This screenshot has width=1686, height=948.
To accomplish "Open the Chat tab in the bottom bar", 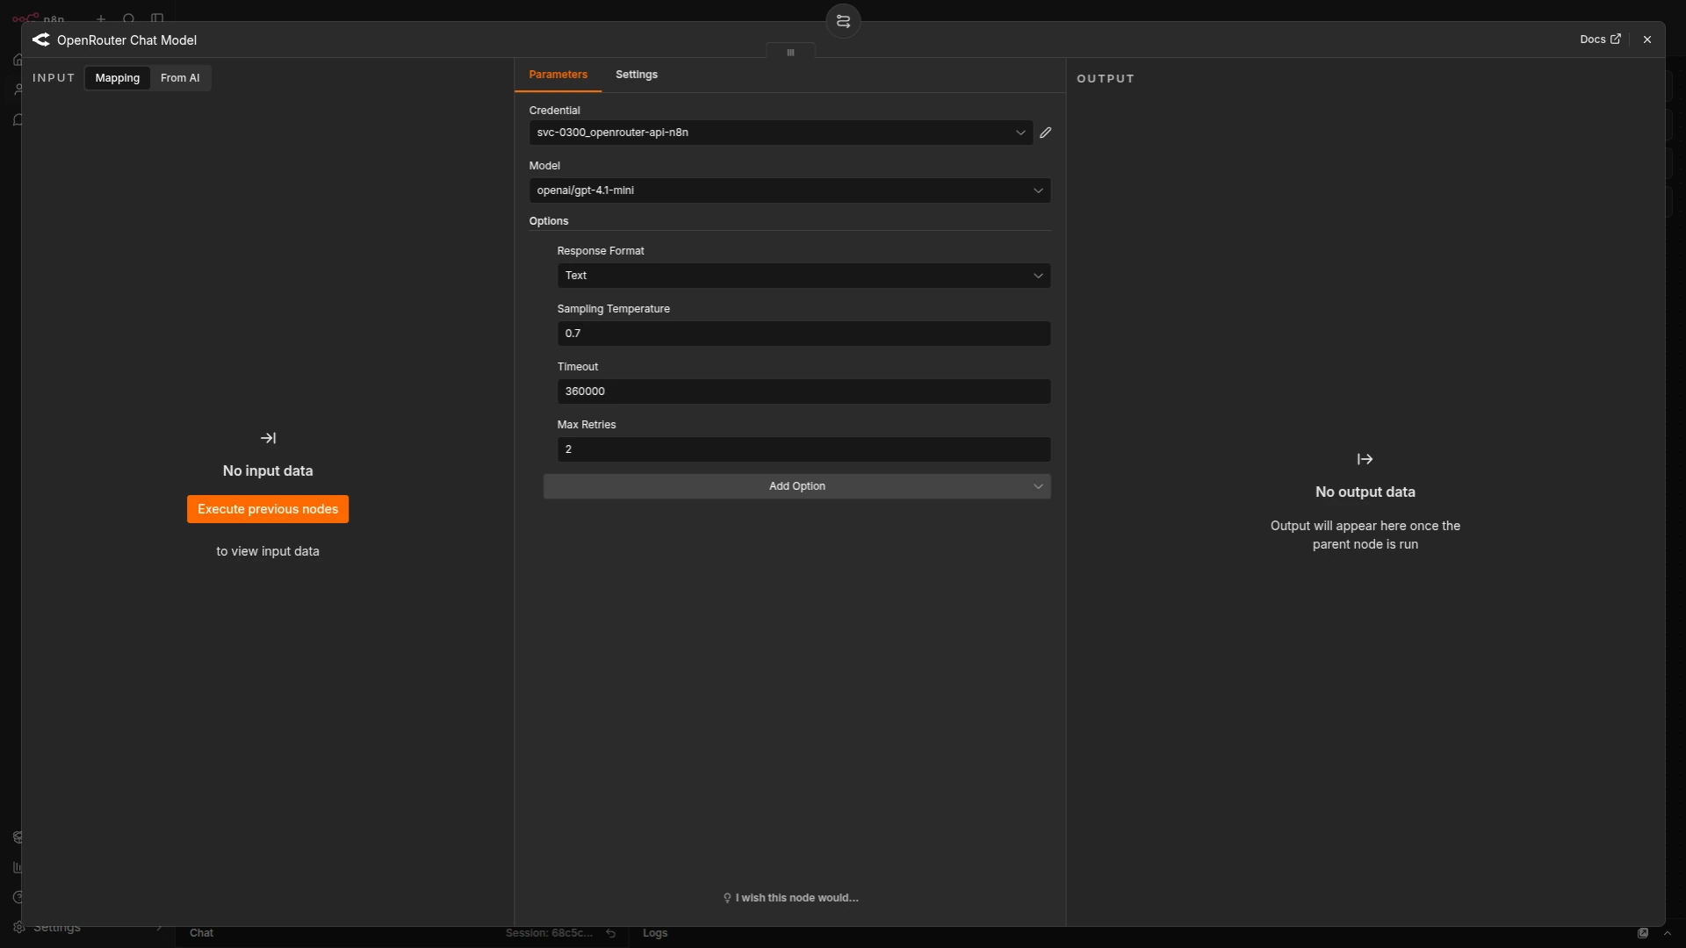I will pyautogui.click(x=201, y=933).
